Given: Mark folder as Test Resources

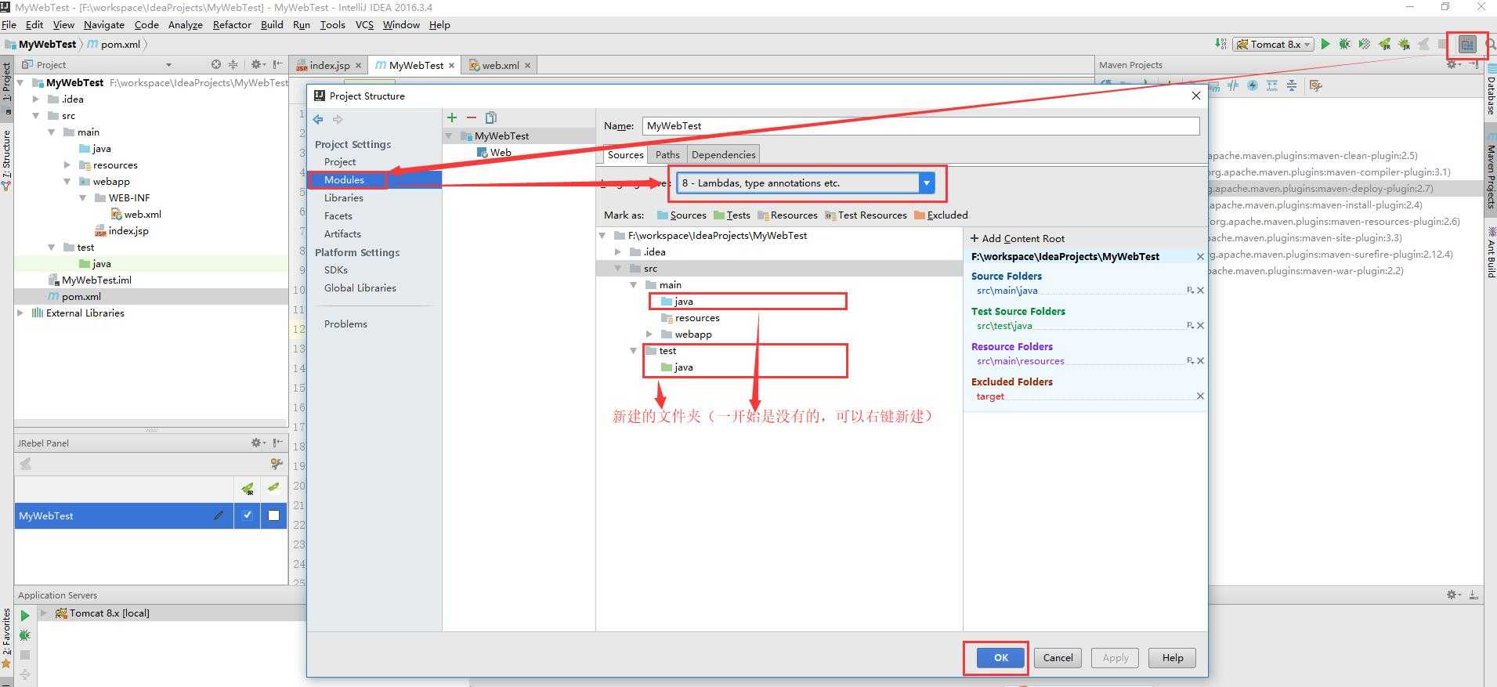Looking at the screenshot, I should (x=866, y=215).
